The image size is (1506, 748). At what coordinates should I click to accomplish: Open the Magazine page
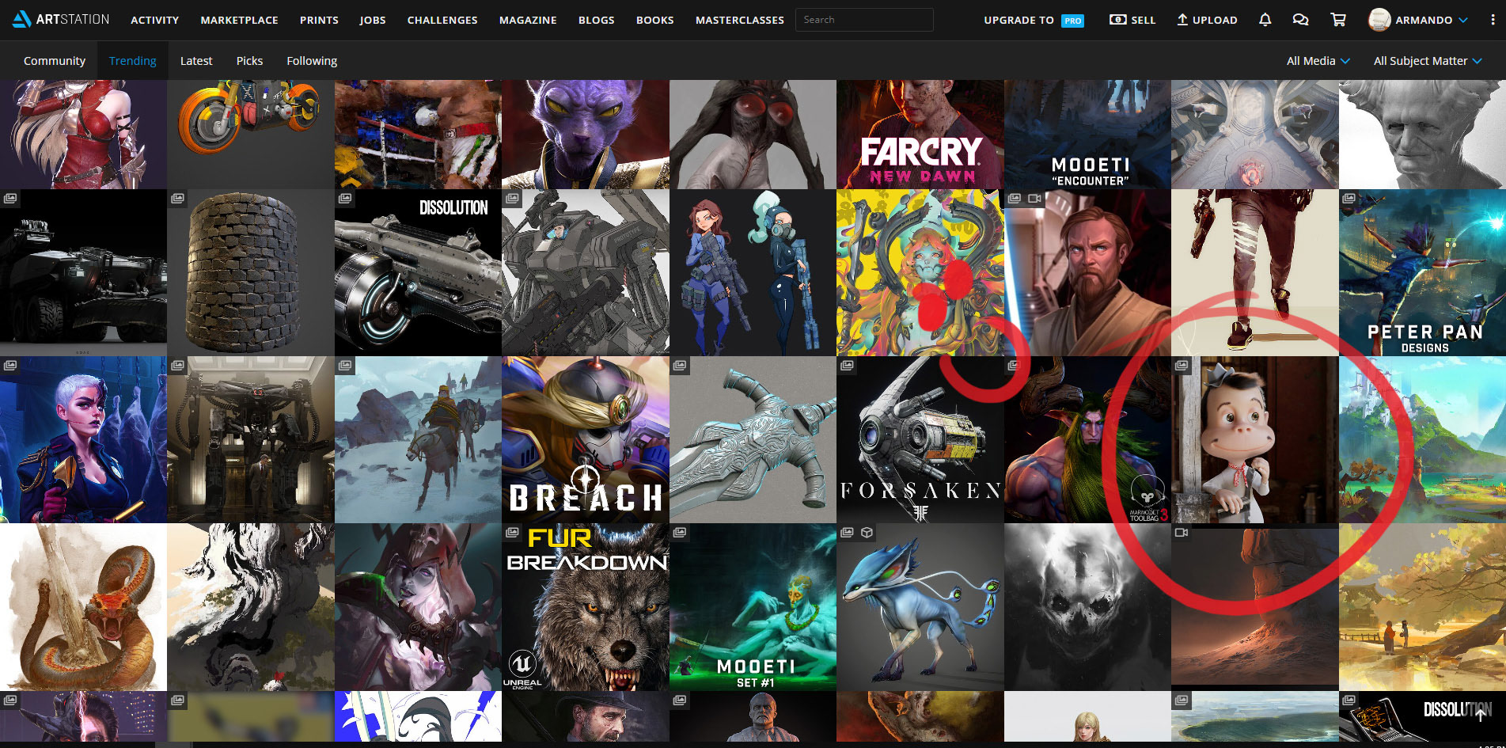tap(528, 20)
